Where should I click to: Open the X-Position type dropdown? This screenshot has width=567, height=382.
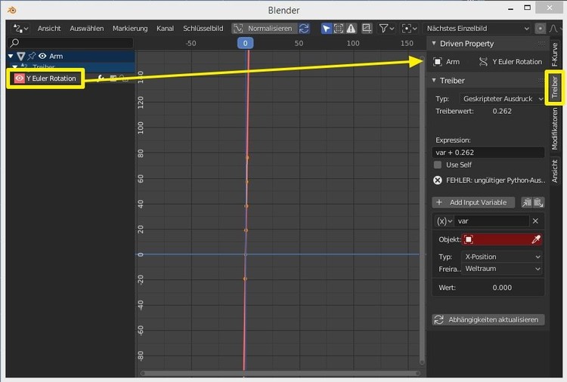502,257
